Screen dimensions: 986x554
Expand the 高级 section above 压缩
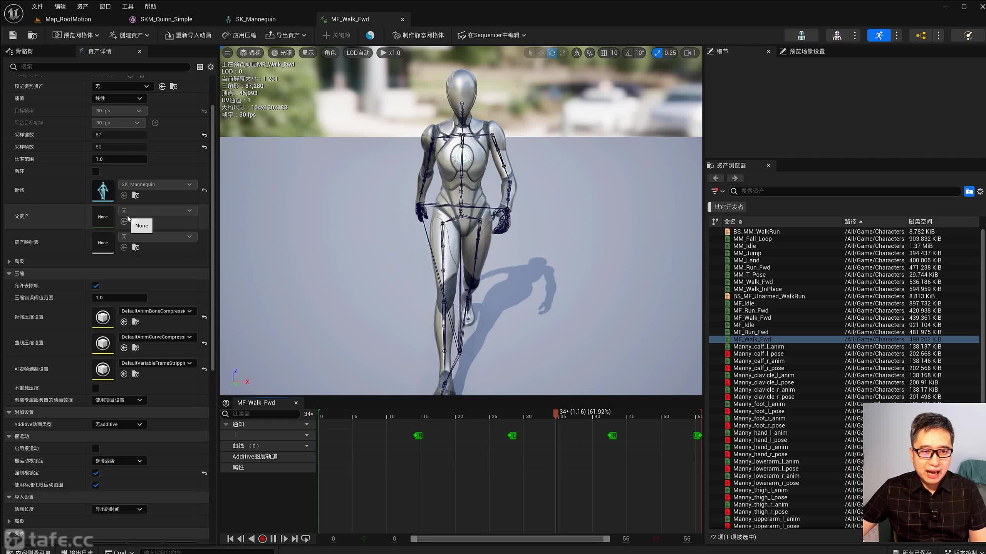(9, 261)
